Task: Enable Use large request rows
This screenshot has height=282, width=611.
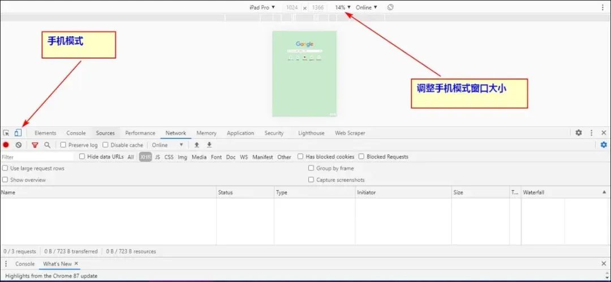Action: (x=5, y=168)
